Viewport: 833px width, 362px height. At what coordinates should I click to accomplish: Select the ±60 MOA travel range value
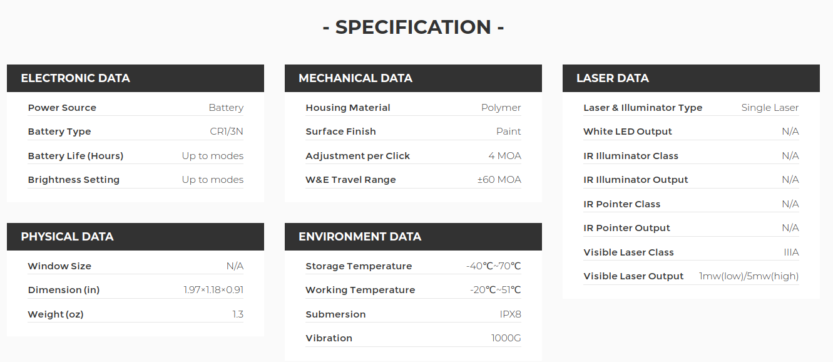coord(499,180)
